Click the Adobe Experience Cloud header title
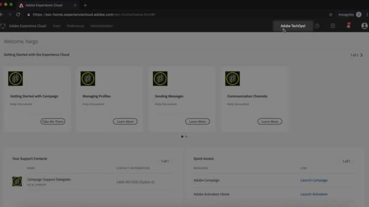369x207 pixels. [x=28, y=26]
